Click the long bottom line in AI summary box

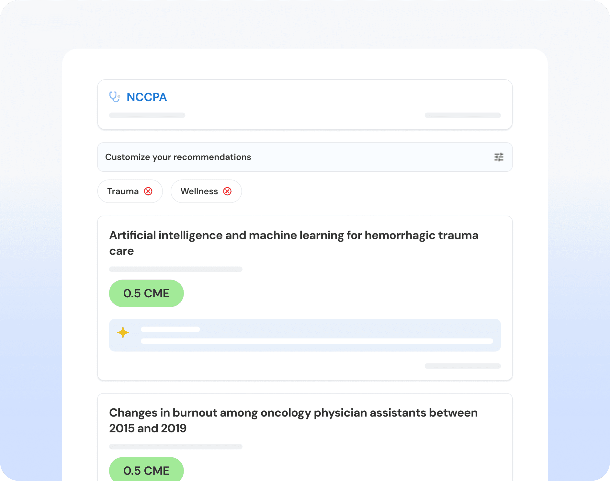317,341
